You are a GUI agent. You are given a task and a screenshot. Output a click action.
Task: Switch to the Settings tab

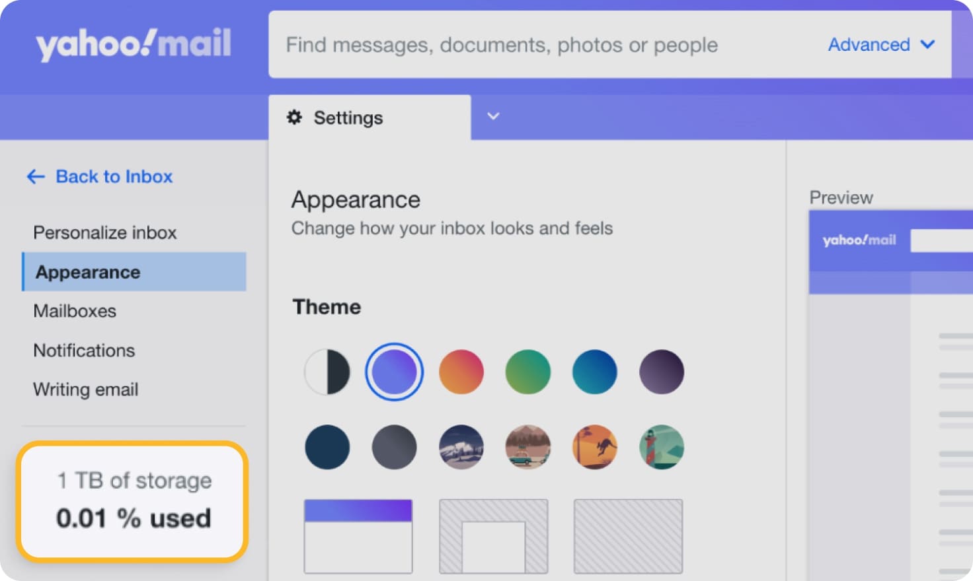tap(348, 118)
